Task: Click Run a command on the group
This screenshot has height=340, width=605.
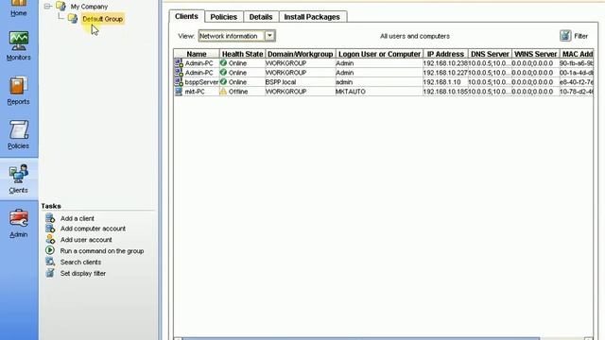Action: (102, 251)
